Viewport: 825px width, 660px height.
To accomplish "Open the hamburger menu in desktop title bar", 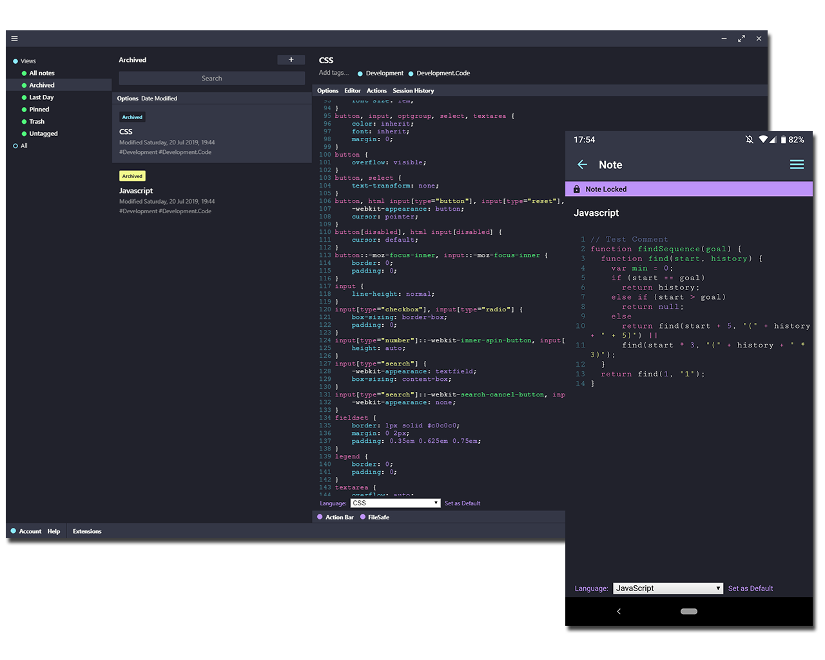I will (x=14, y=39).
